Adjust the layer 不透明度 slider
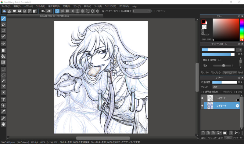 click(x=224, y=82)
